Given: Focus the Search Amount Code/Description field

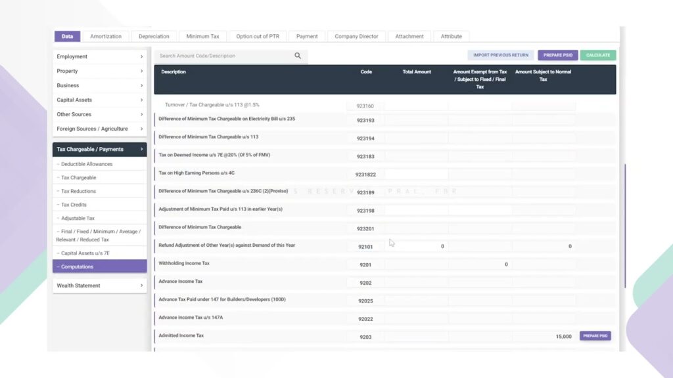Looking at the screenshot, I should point(225,56).
